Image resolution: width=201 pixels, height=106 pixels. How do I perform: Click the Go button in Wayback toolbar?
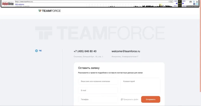[171, 2]
